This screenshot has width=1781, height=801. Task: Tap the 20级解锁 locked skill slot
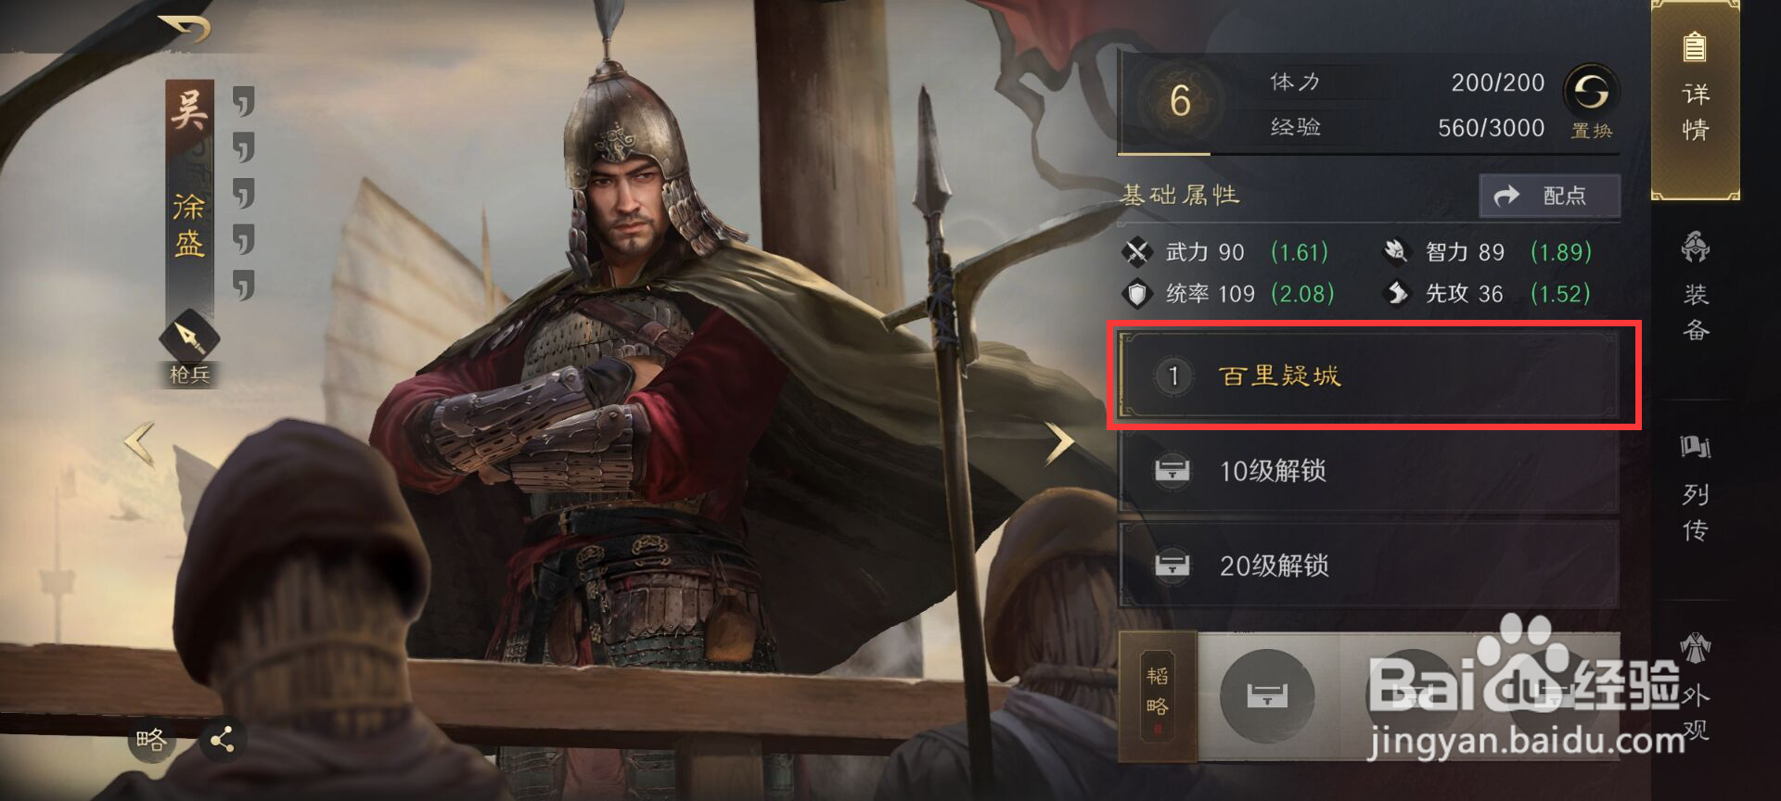tap(1370, 566)
